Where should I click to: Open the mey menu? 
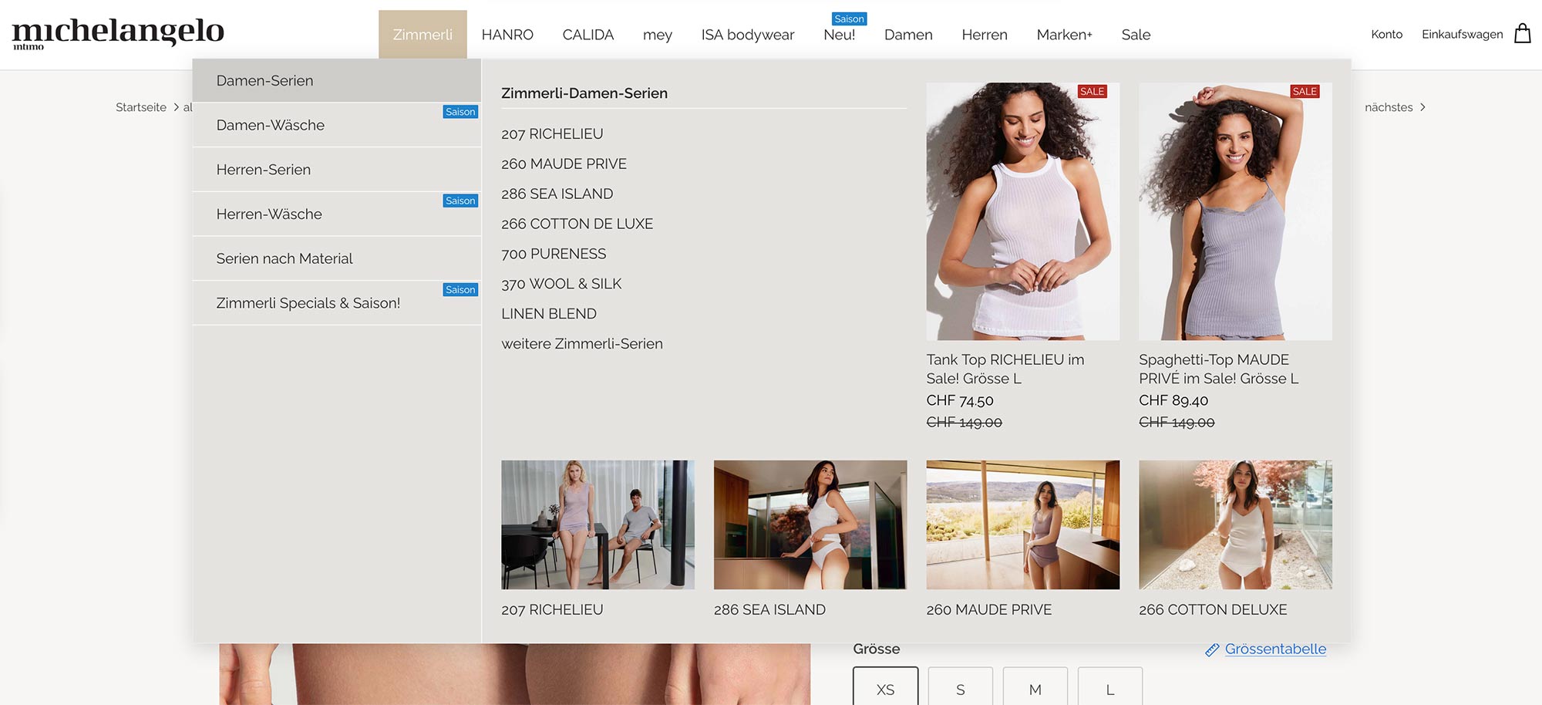(658, 35)
